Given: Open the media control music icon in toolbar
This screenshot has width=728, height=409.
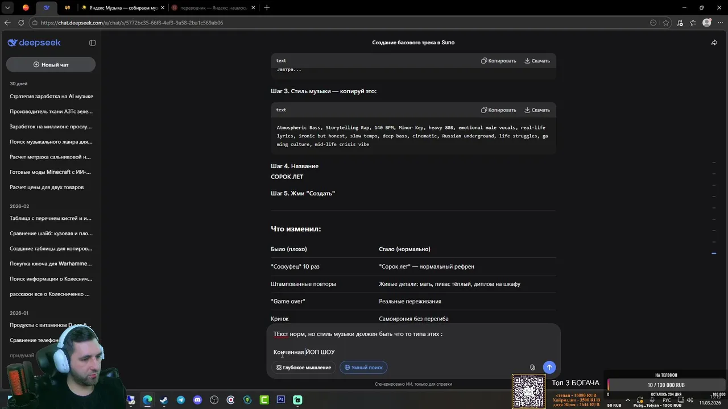Looking at the screenshot, I should point(680,23).
